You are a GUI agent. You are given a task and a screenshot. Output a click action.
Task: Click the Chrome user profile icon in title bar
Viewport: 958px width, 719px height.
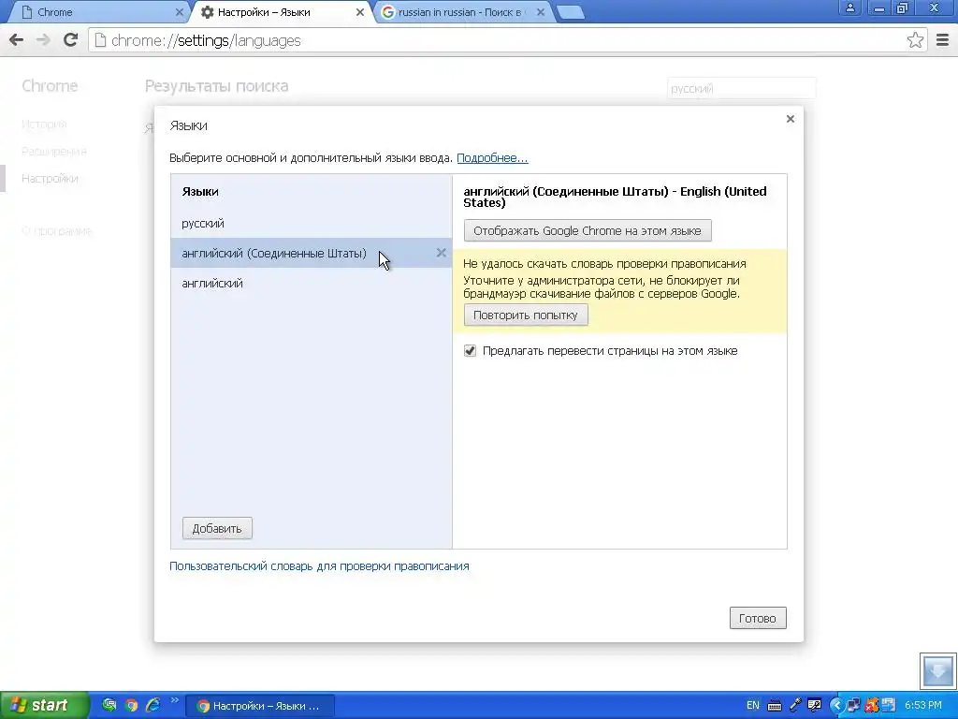[x=849, y=7]
